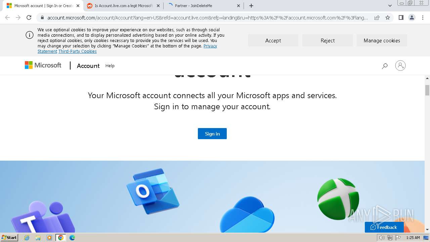The image size is (430, 242).
Task: Click the volume icon in system tray
Action: pos(382,238)
